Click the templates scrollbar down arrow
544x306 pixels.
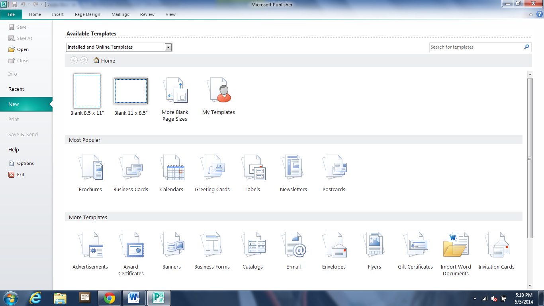pyautogui.click(x=530, y=285)
